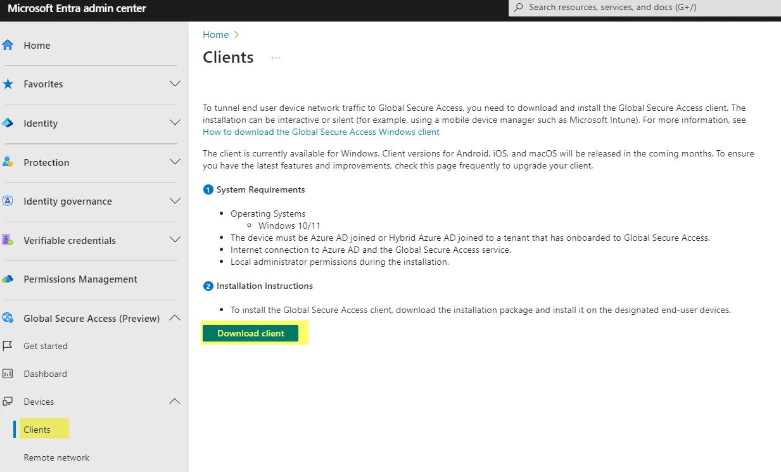781x472 pixels.
Task: Click the search magnifier icon
Action: (519, 8)
